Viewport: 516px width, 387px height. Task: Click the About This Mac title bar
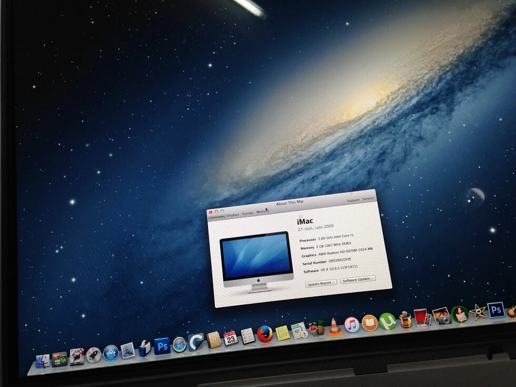(x=290, y=203)
